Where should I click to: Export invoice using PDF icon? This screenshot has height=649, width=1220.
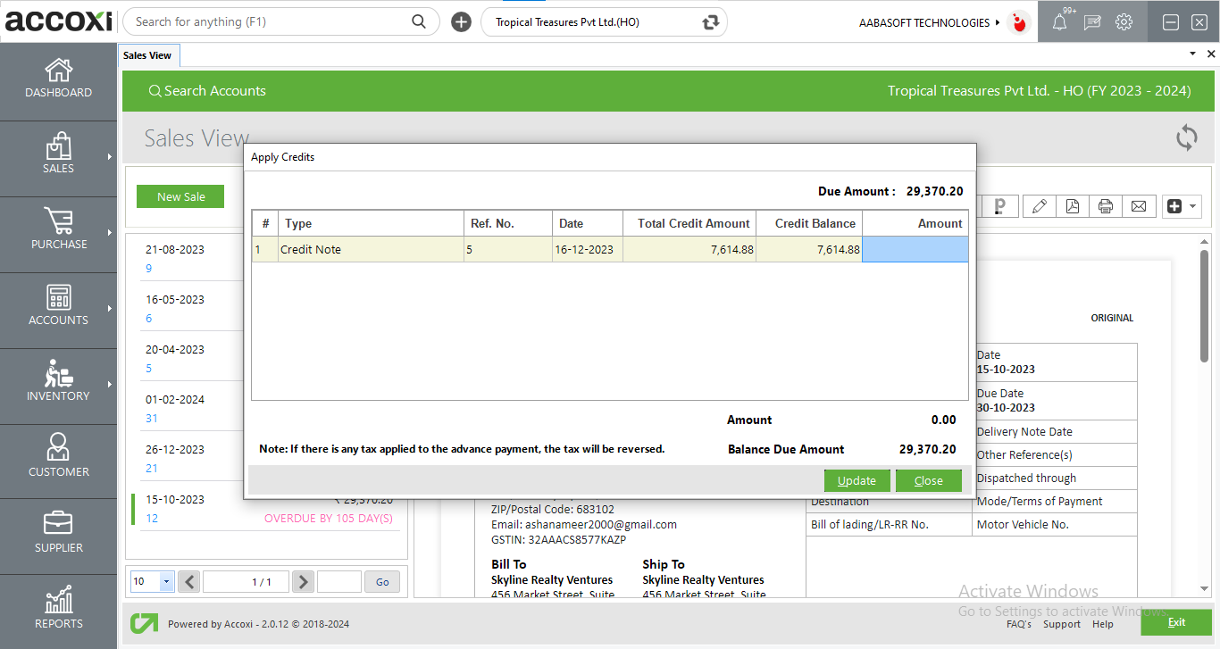pyautogui.click(x=1072, y=206)
